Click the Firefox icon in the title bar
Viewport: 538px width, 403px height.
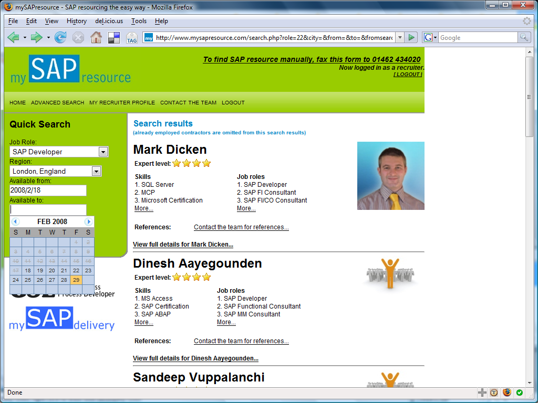point(8,7)
